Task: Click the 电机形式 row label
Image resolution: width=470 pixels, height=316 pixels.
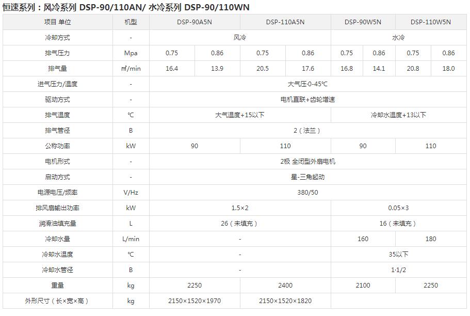Action: tap(58, 162)
